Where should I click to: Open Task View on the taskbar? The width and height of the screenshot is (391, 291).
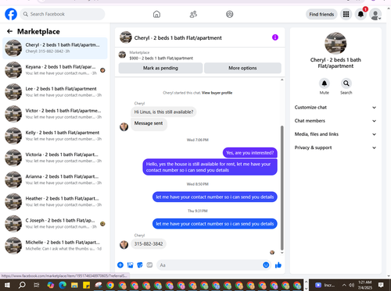36,285
